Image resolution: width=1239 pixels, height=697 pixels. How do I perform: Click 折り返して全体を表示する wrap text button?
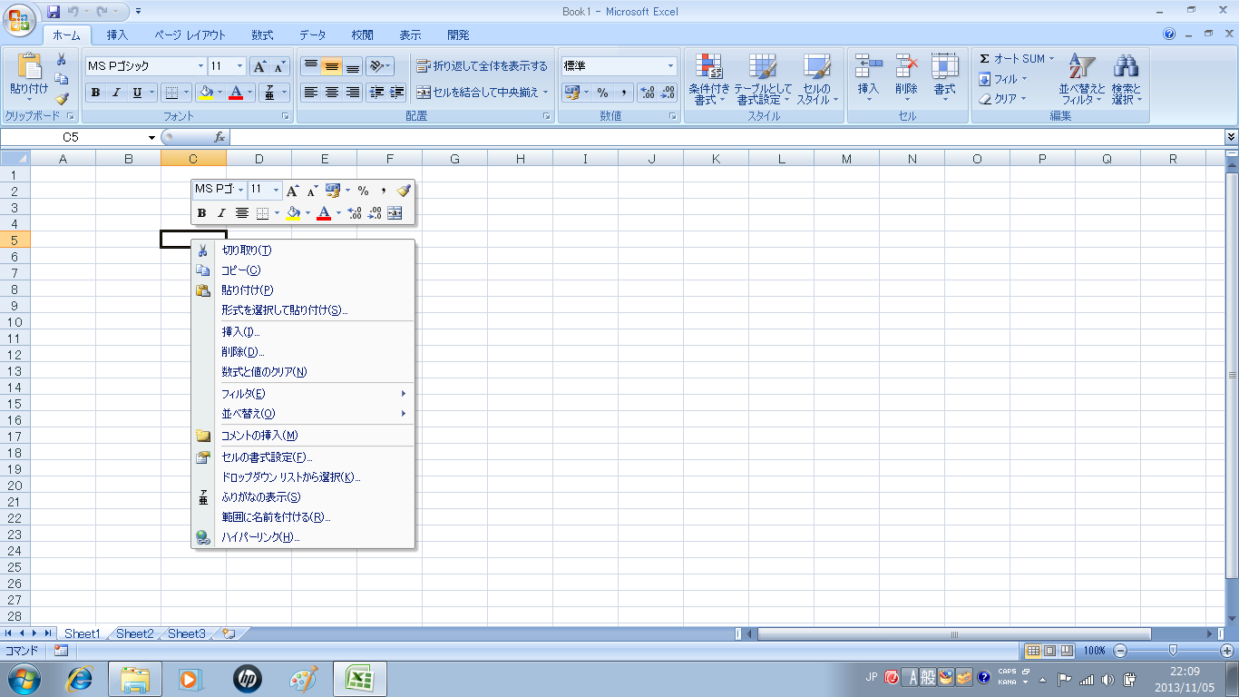pos(482,66)
